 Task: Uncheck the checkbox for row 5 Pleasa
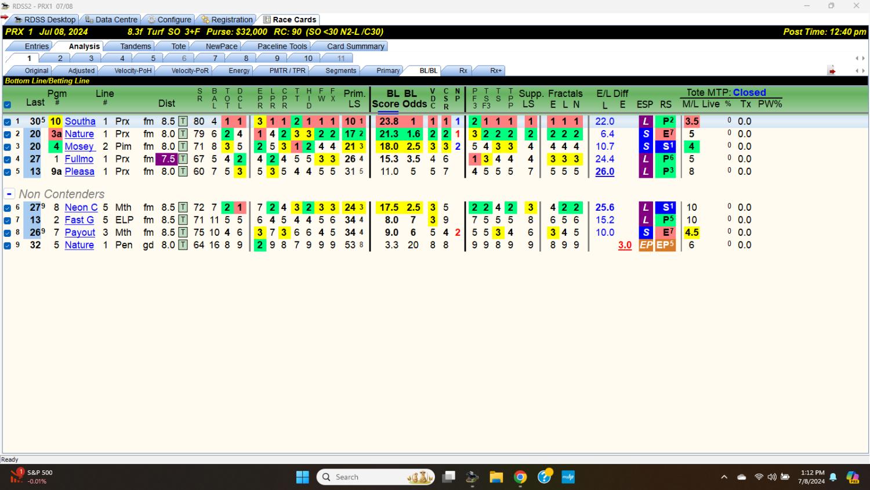(x=8, y=172)
